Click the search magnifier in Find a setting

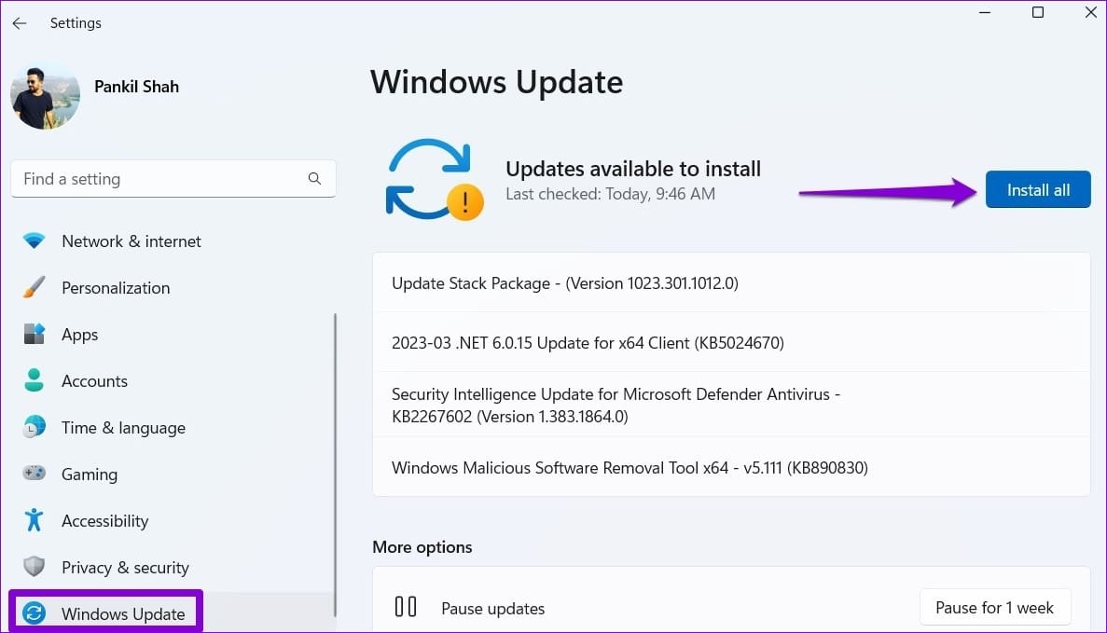314,178
